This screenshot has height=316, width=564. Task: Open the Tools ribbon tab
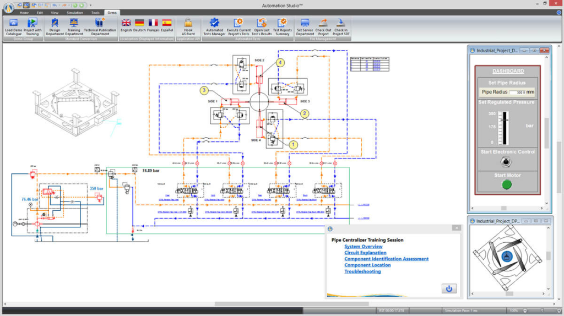coord(95,13)
